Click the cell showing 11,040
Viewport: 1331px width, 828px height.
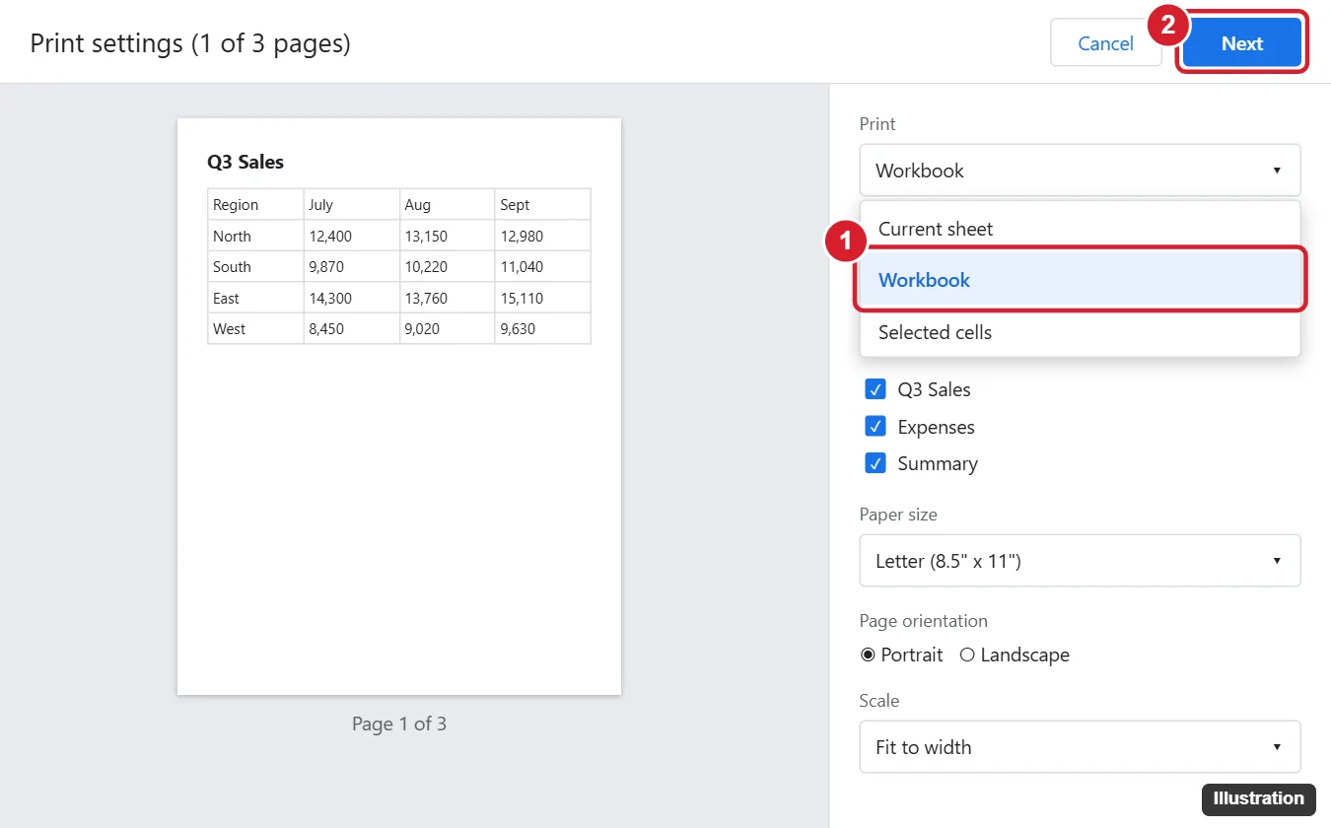click(542, 266)
